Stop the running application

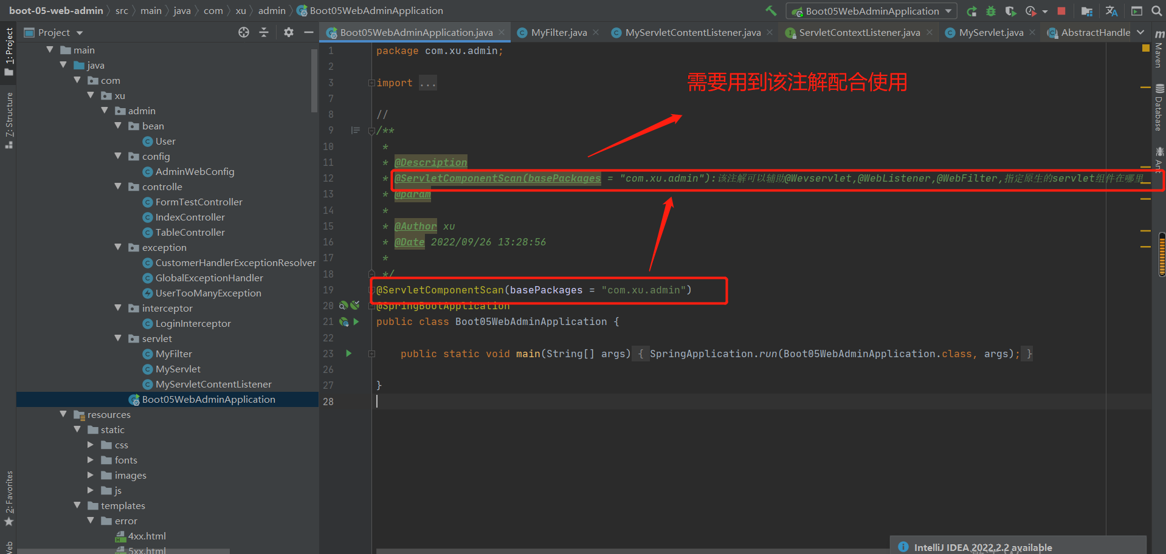tap(1061, 11)
